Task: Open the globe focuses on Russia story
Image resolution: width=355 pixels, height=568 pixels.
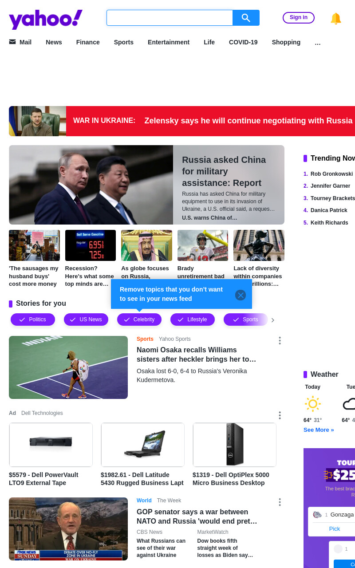Action: coord(146,272)
